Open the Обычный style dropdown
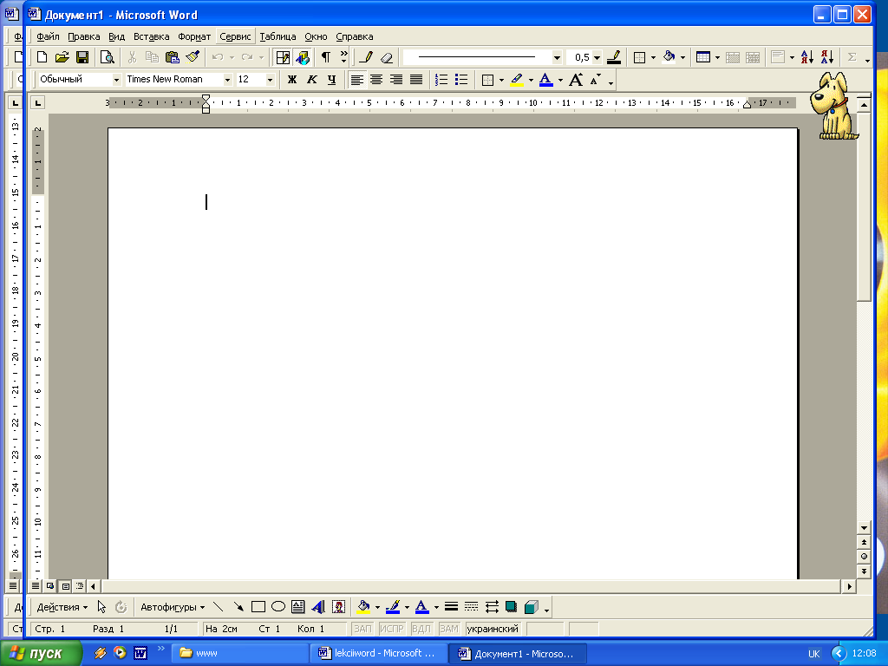Screen dimensions: 888x666 coord(116,80)
